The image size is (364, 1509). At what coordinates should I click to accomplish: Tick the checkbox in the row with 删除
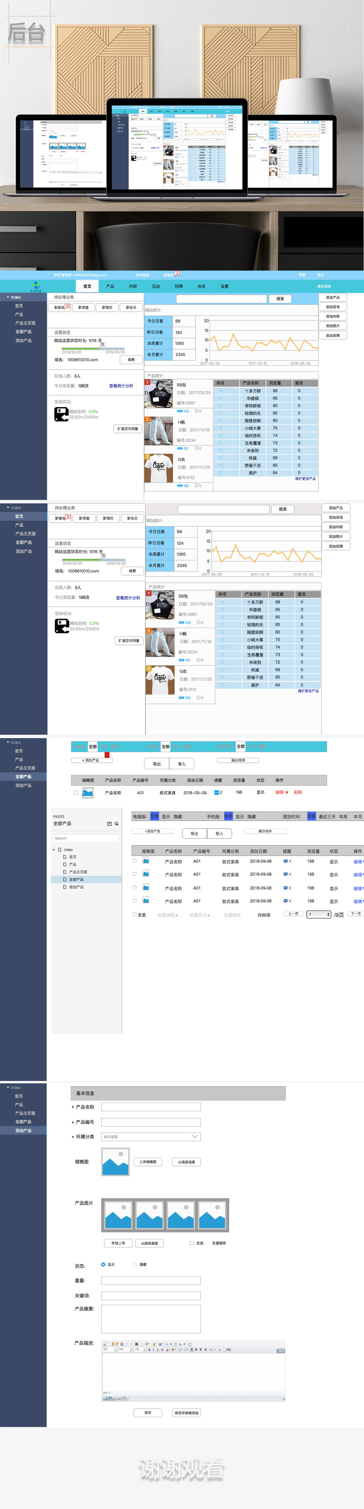tap(76, 793)
